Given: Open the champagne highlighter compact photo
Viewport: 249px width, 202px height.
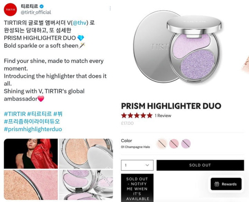Looking at the screenshot, I should [x=86, y=153].
